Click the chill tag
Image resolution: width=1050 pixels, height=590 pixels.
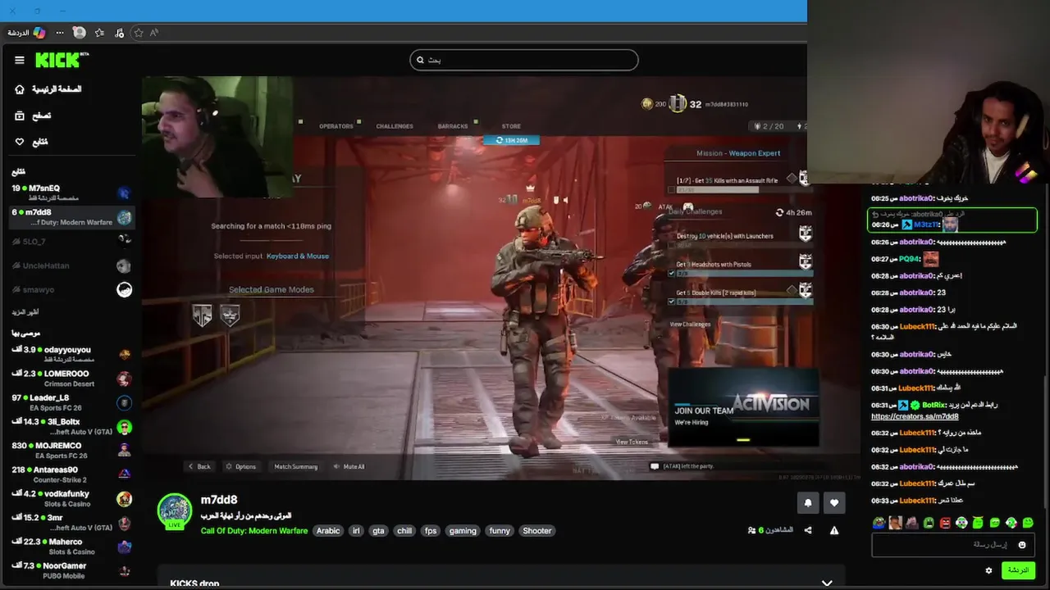(404, 531)
